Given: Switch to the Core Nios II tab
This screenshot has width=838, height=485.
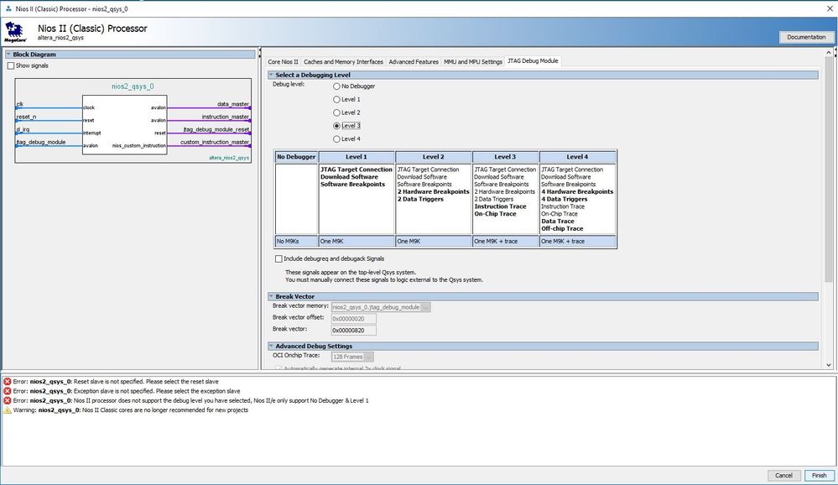Looking at the screenshot, I should coord(283,61).
